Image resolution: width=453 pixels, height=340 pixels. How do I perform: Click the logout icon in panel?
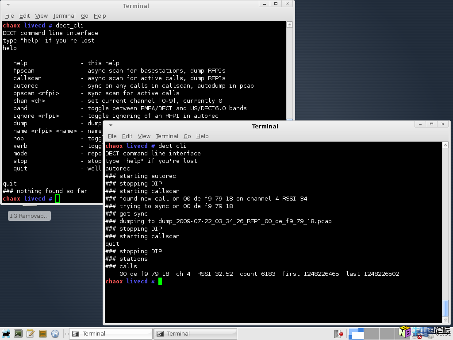[x=339, y=333]
